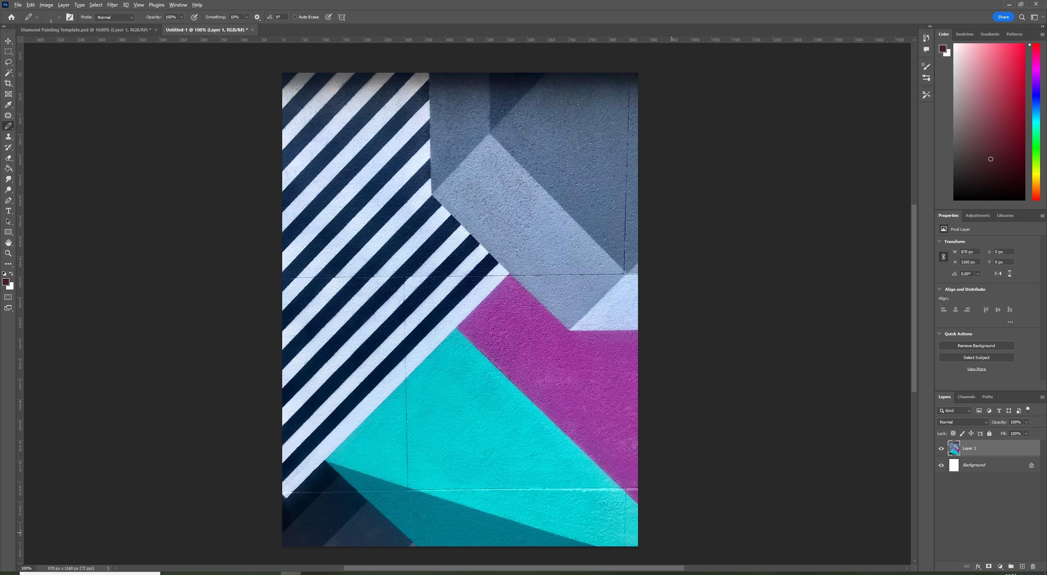The height and width of the screenshot is (575, 1047).
Task: Click the create new layer icon
Action: pyautogui.click(x=1022, y=566)
